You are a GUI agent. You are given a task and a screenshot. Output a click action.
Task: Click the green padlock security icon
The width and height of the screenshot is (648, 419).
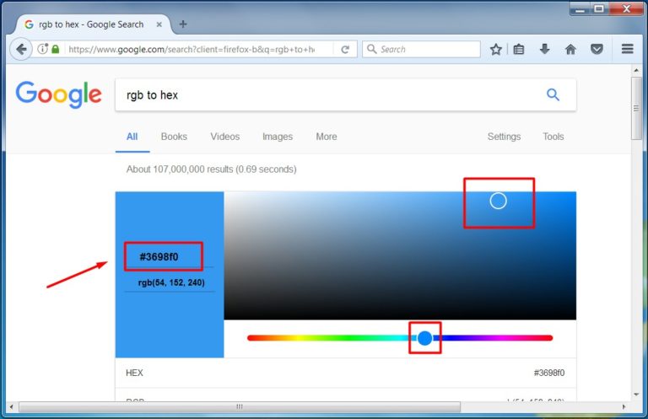(x=56, y=49)
